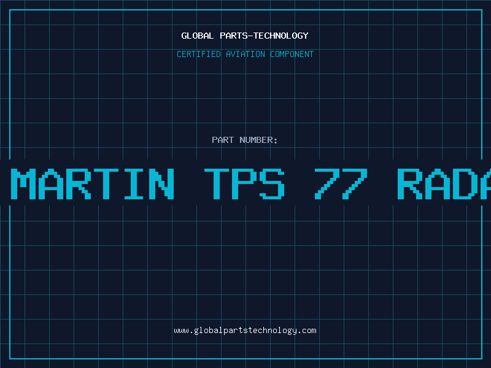Image resolution: width=491 pixels, height=368 pixels.
Task: Click the MARTIN TPS 77 RADA part number text
Action: 250,183
